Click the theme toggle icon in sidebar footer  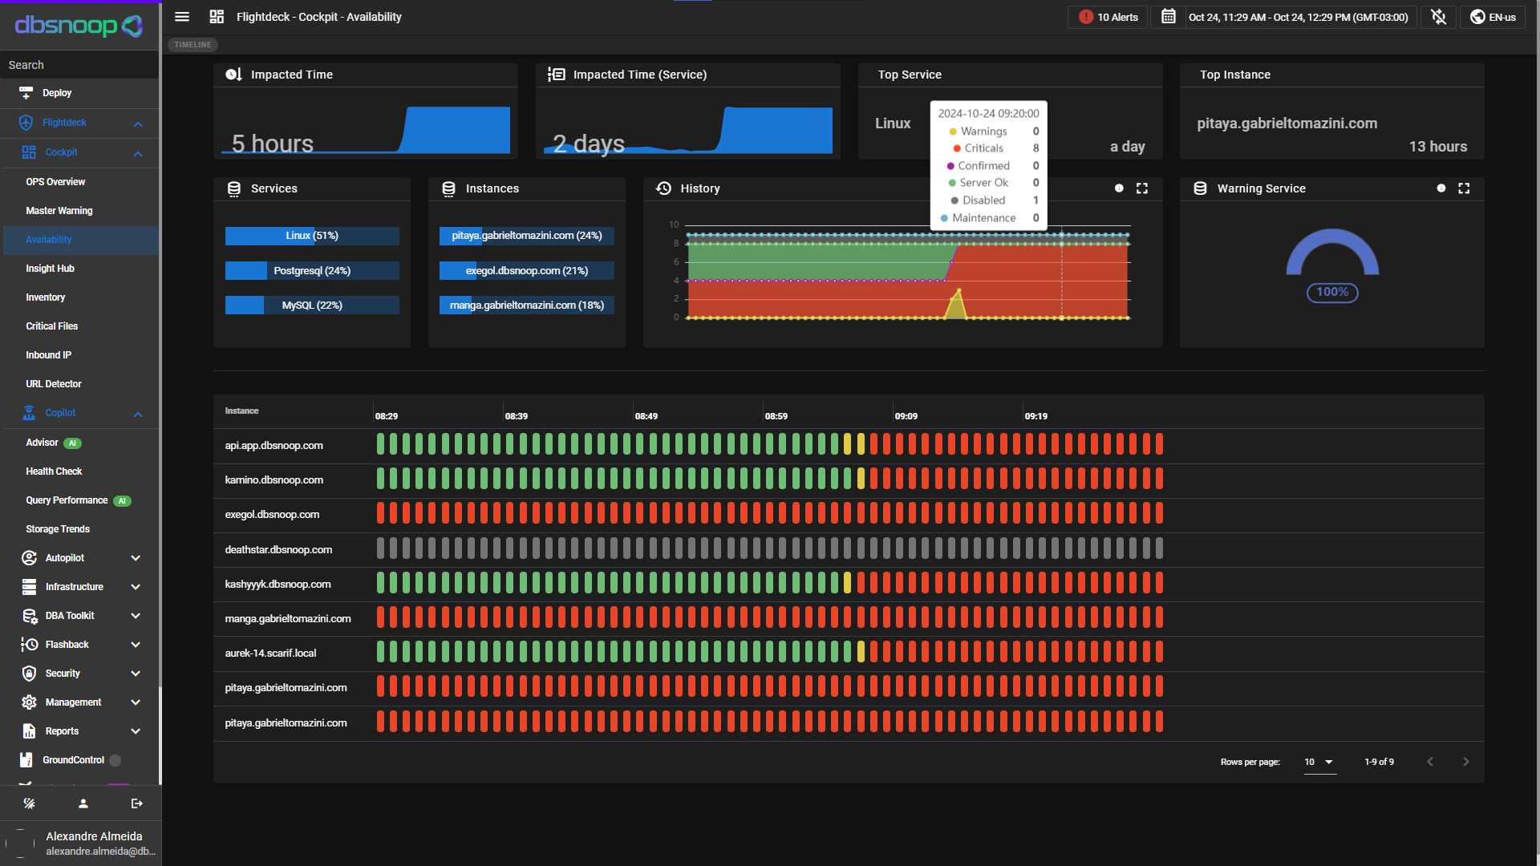coord(29,803)
